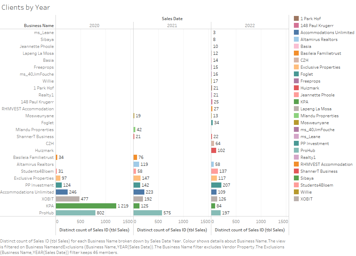Select the Huizmark swatch in the legend
The image size is (356, 256).
(x=296, y=88)
